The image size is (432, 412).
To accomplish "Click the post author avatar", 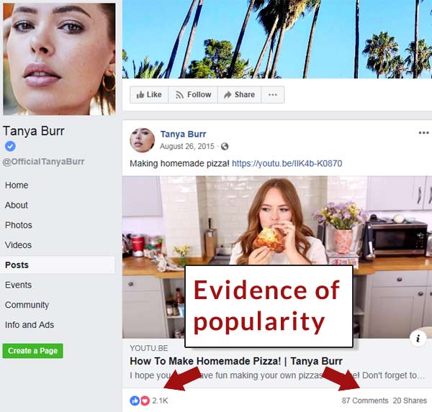I will (142, 140).
